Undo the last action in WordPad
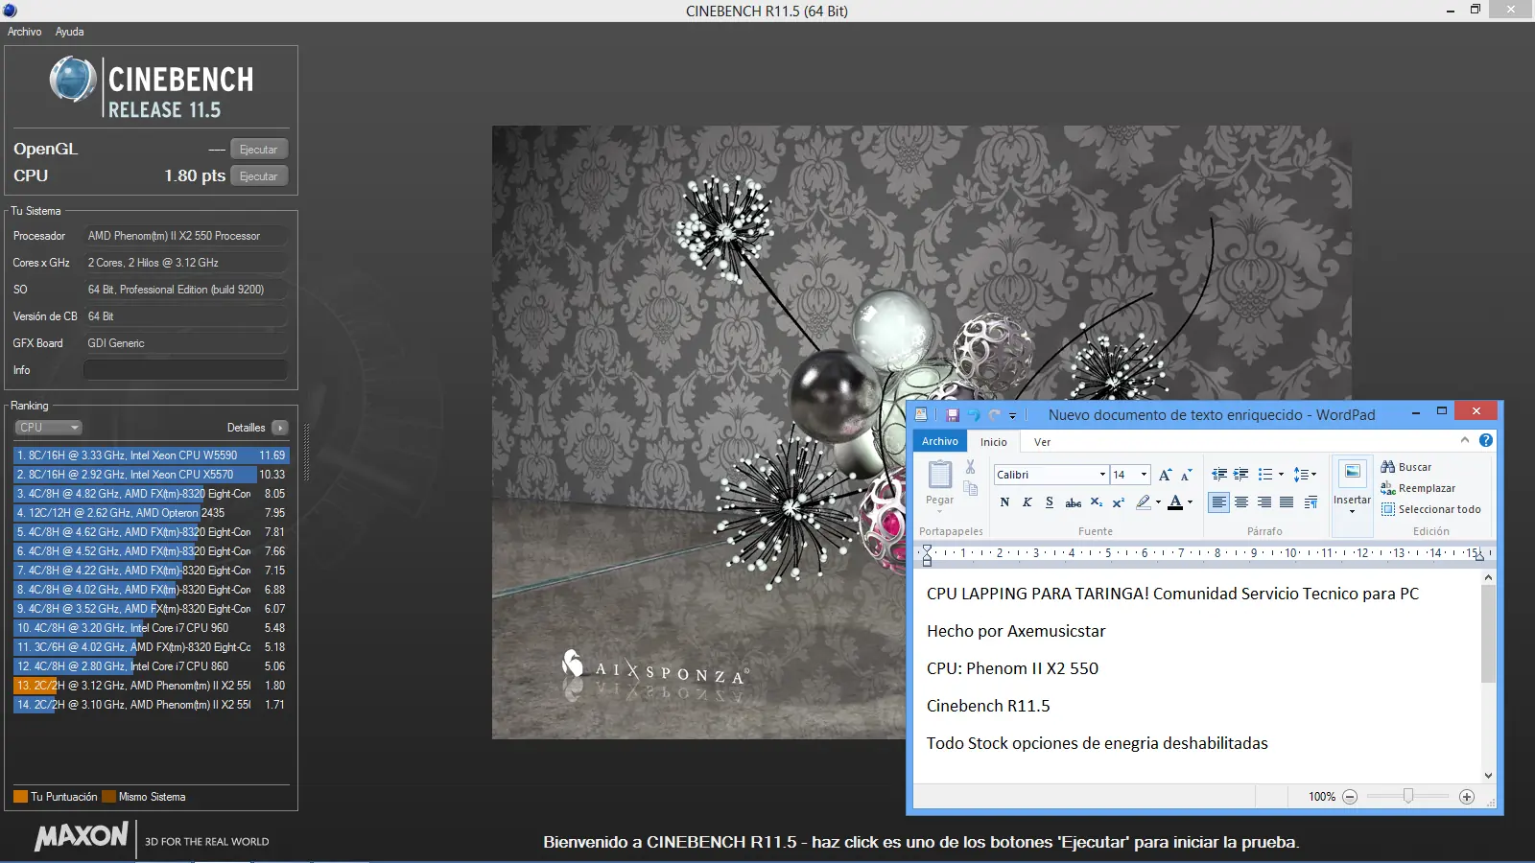Viewport: 1535px width, 863px height. (974, 415)
